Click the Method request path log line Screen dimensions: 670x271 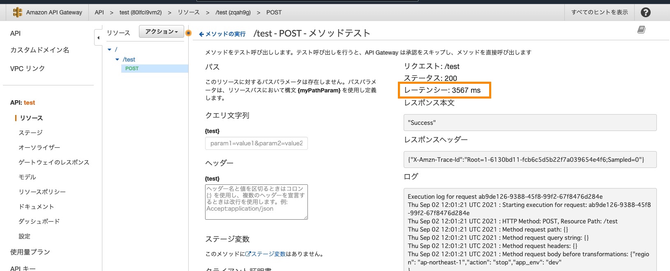(488, 230)
